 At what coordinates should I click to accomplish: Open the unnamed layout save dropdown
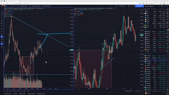coord(123,6)
